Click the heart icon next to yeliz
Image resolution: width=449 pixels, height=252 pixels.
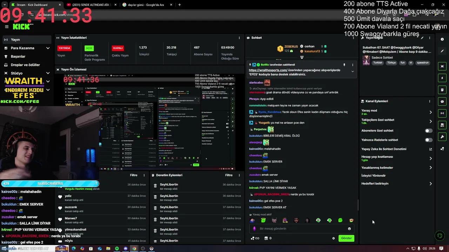[x=60, y=197]
